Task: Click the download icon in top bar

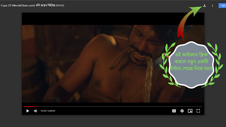Action: [x=204, y=6]
